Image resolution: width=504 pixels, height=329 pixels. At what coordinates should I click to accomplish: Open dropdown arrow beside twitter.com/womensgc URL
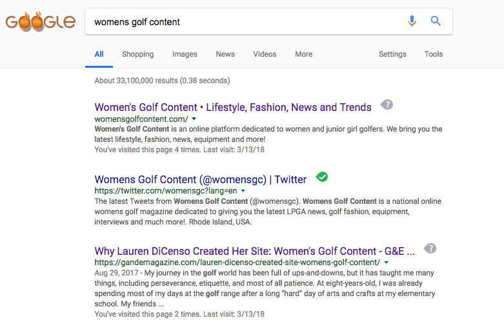coord(243,191)
